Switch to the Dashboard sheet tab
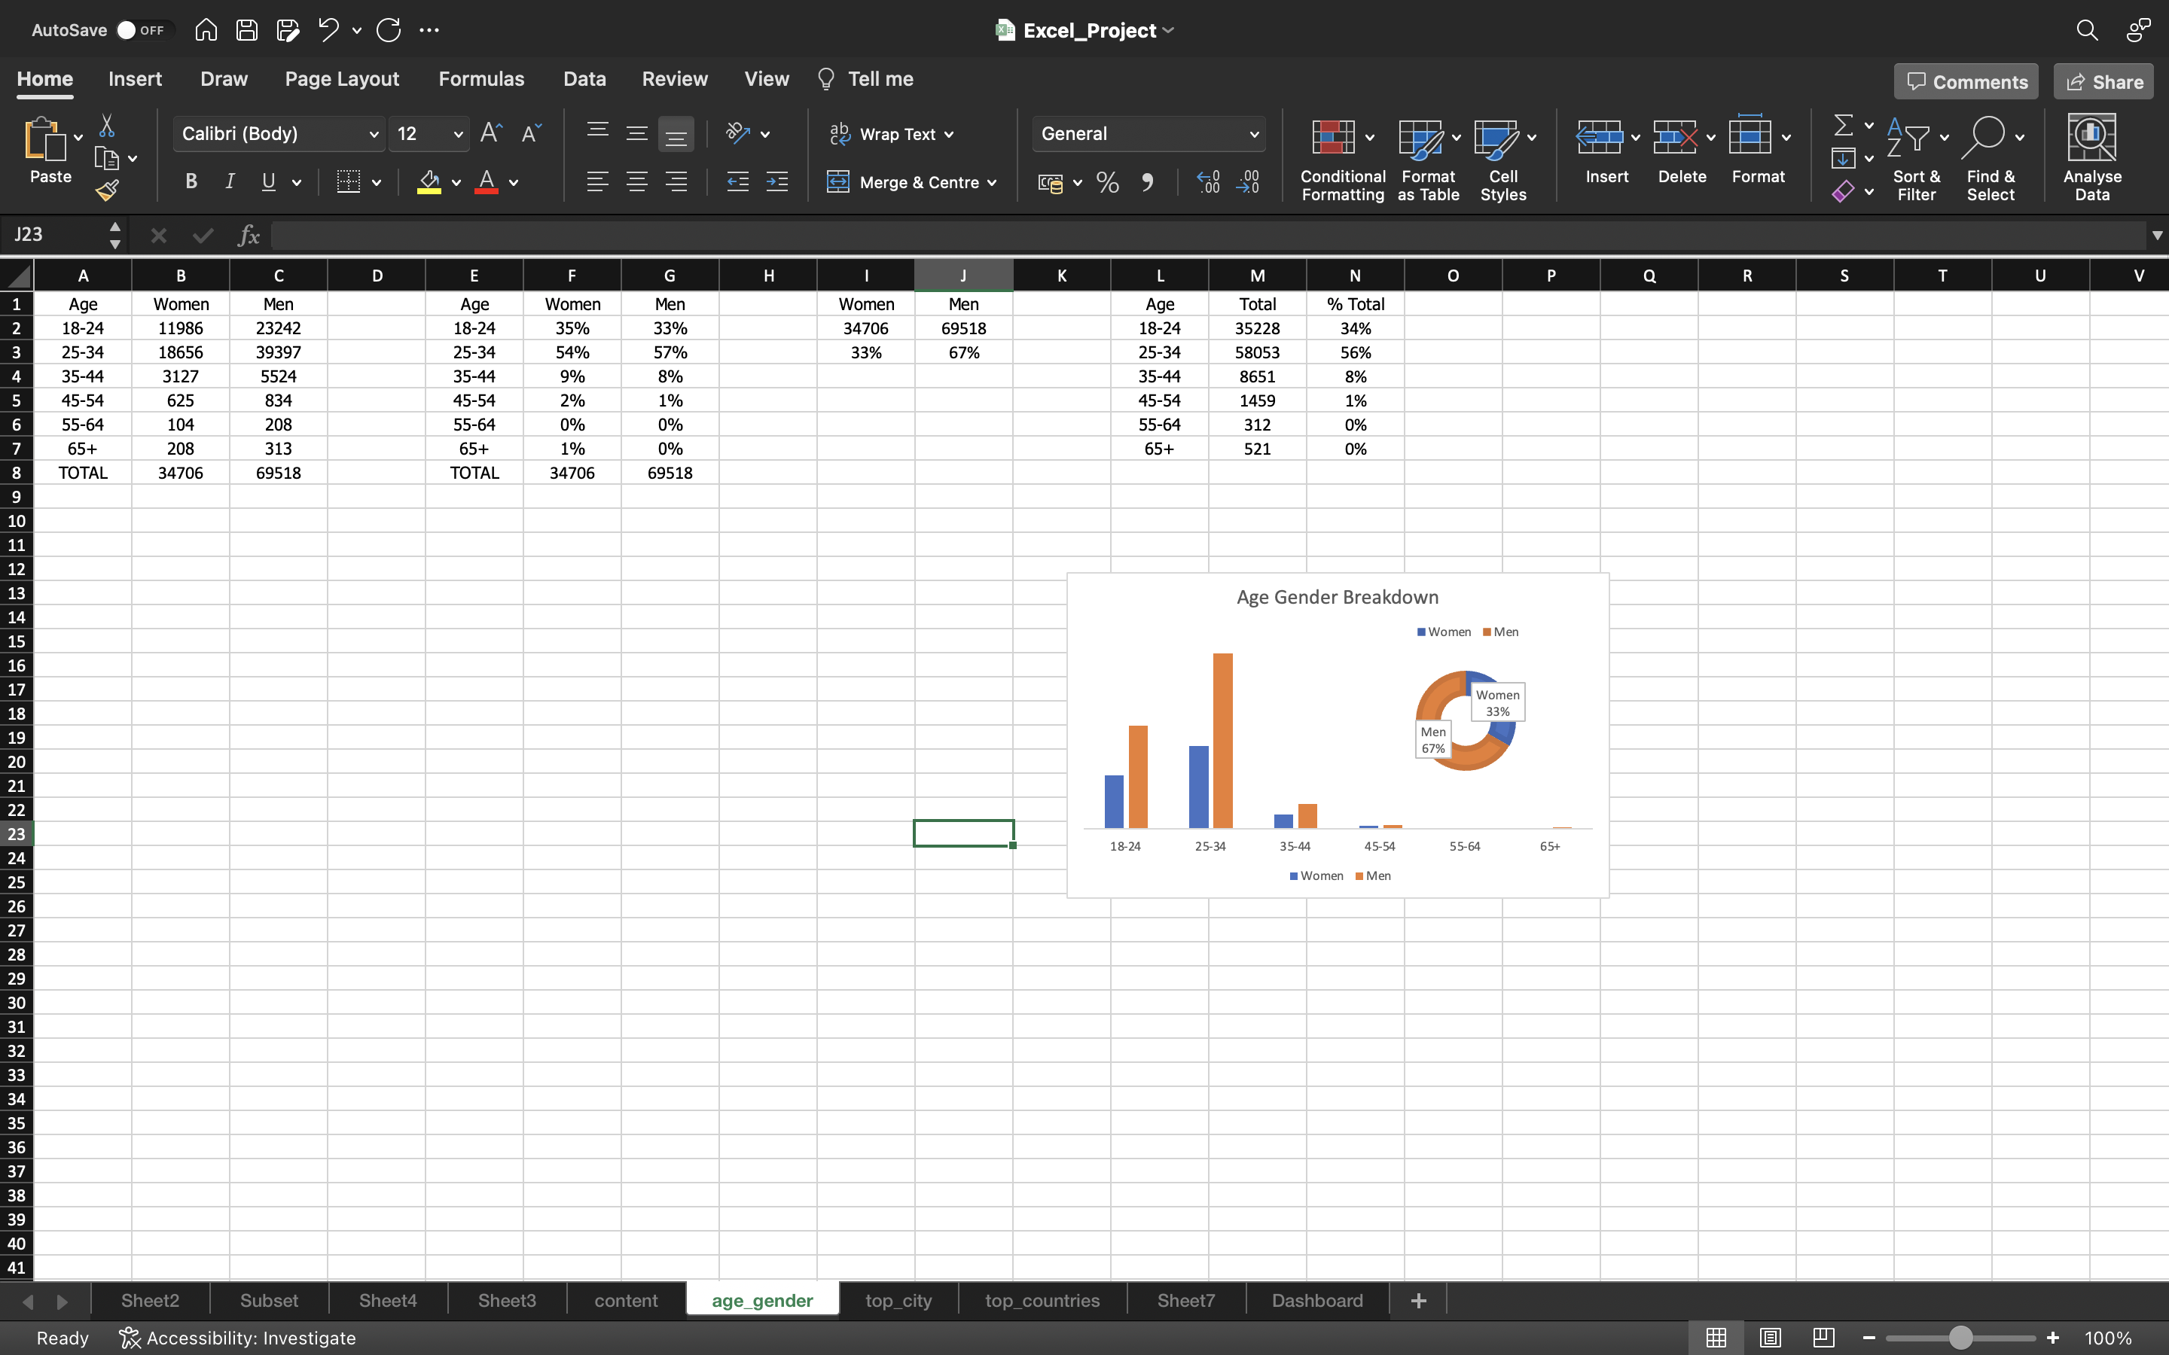Screen dimensions: 2169x1355 (1316, 1300)
